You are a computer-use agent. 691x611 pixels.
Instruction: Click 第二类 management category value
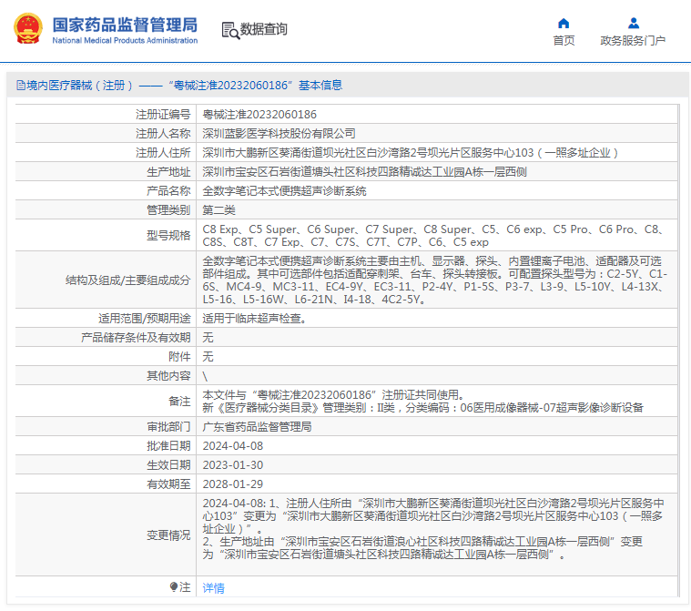click(219, 210)
